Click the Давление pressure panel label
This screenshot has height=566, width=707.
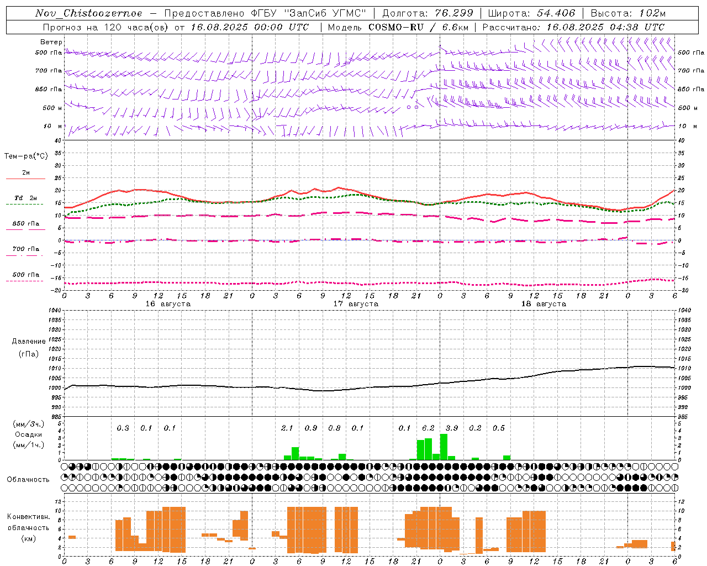(28, 342)
